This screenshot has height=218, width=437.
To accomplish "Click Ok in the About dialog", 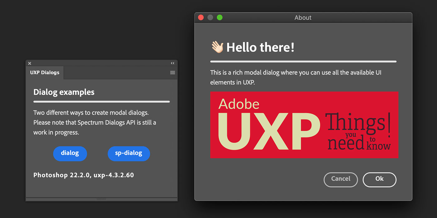I will pos(380,180).
